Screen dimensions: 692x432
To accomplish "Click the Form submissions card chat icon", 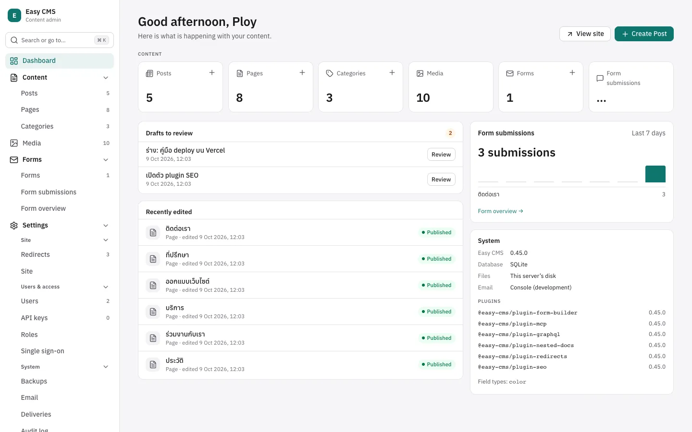I will [x=600, y=78].
